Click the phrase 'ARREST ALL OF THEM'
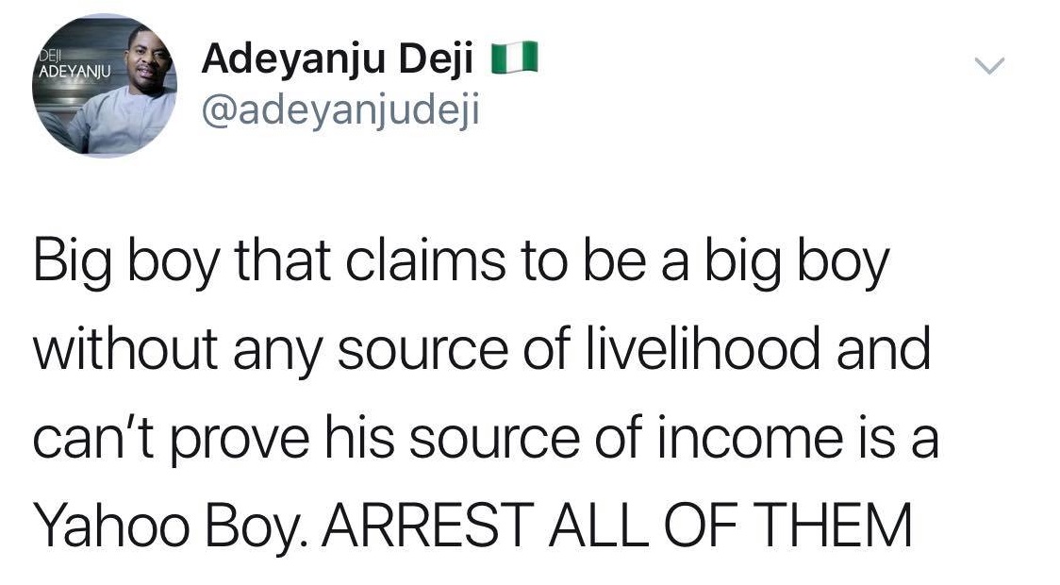The image size is (1060, 585). tap(618, 525)
